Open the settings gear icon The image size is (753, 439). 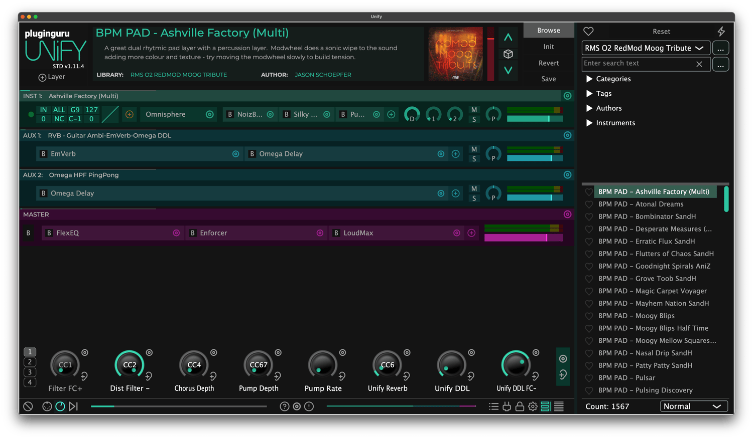pos(533,406)
